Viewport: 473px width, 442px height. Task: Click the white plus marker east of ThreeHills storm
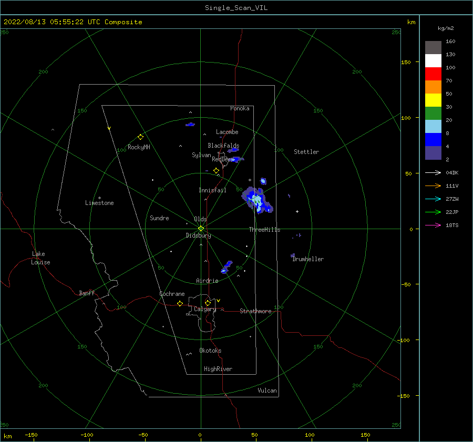click(297, 211)
